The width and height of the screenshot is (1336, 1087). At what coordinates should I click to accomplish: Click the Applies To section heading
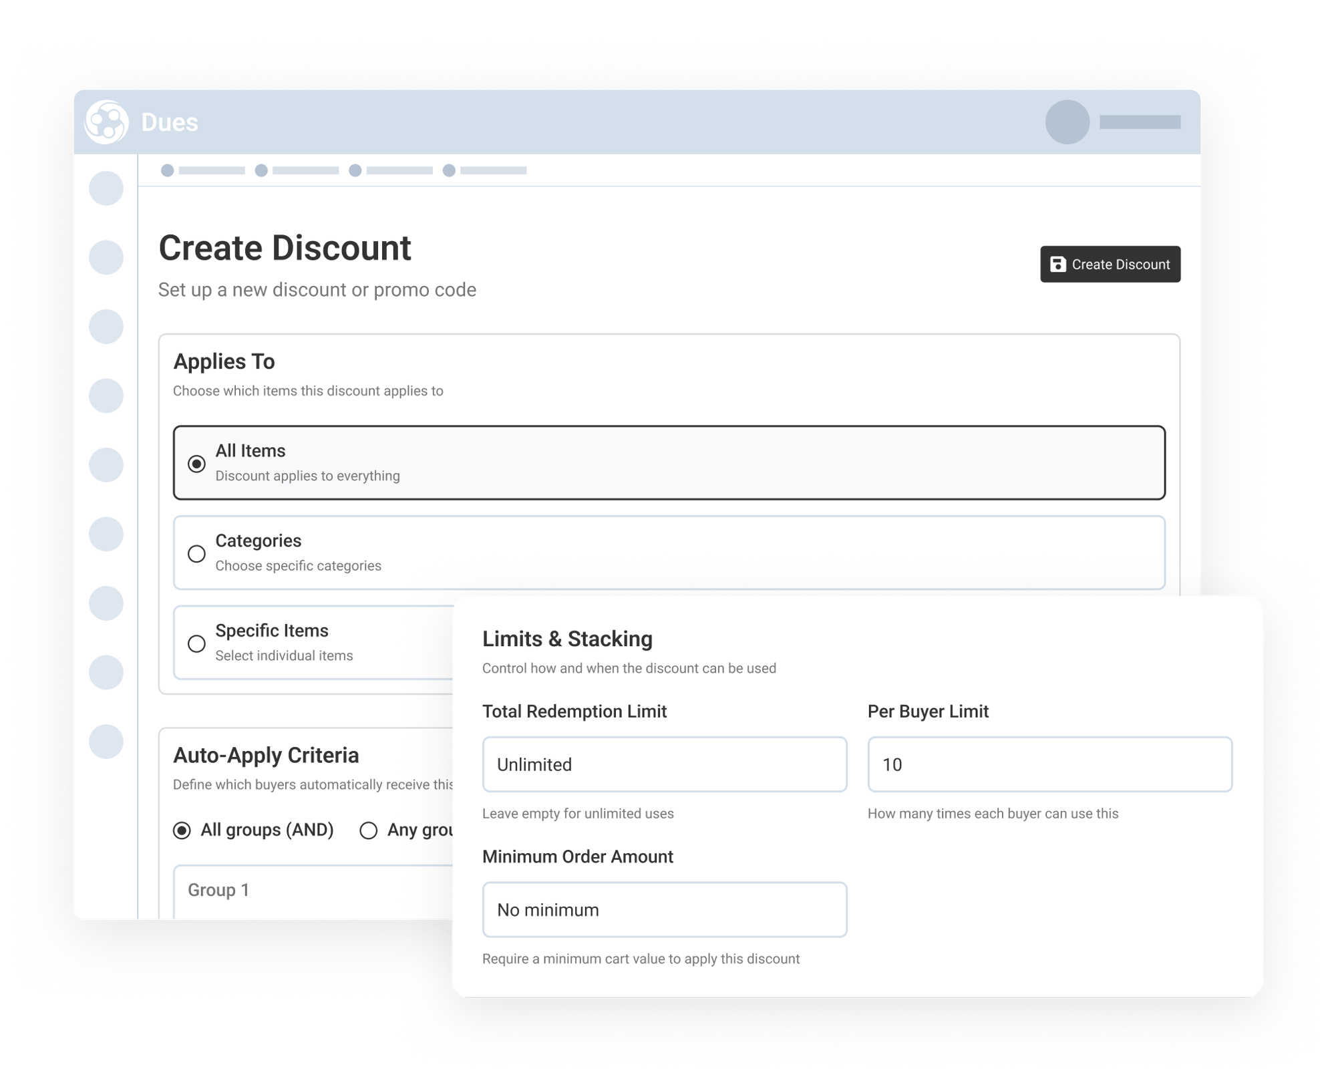tap(224, 361)
